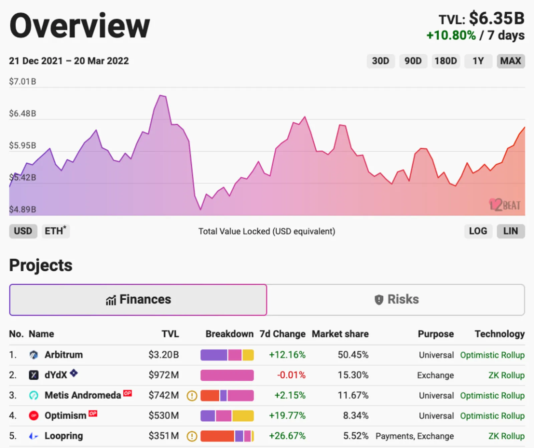Screen dimensions: 534x448
Task: Click dYdX's $972M TVL value
Action: point(164,375)
